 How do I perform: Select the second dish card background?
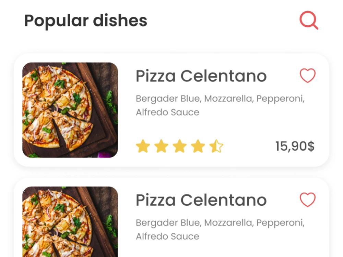171,217
